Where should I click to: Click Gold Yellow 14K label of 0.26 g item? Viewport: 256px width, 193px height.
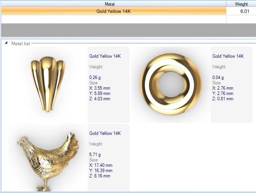tap(105, 56)
